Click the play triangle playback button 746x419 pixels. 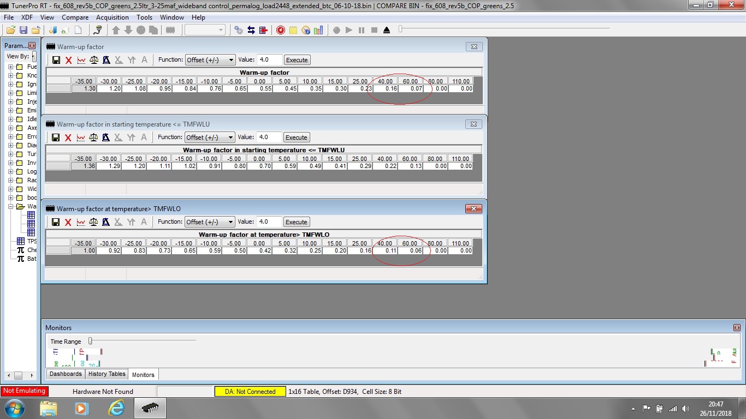coord(349,30)
